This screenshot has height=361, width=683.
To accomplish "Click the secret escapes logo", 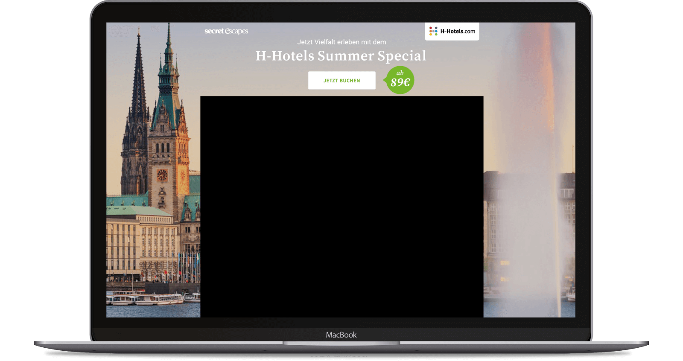I will pyautogui.click(x=226, y=31).
